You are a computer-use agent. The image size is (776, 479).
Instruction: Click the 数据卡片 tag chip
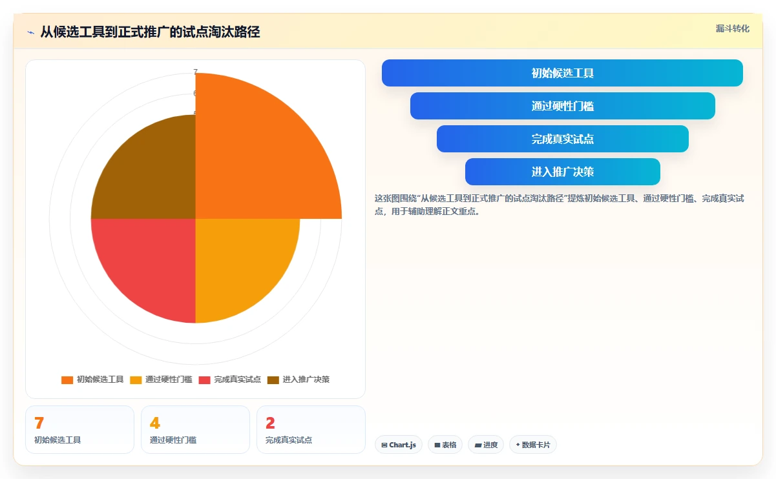(533, 445)
